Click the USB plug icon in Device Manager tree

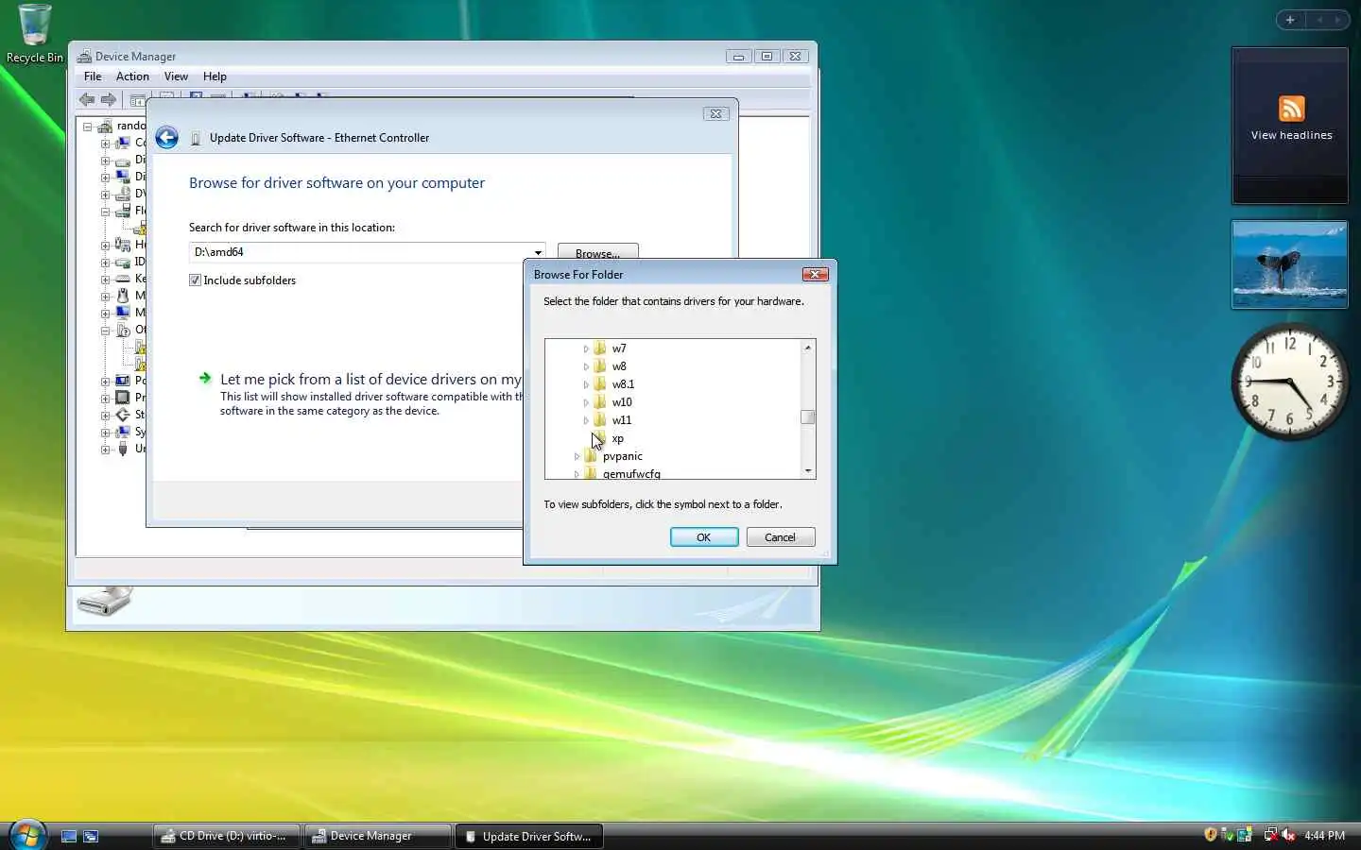click(123, 449)
